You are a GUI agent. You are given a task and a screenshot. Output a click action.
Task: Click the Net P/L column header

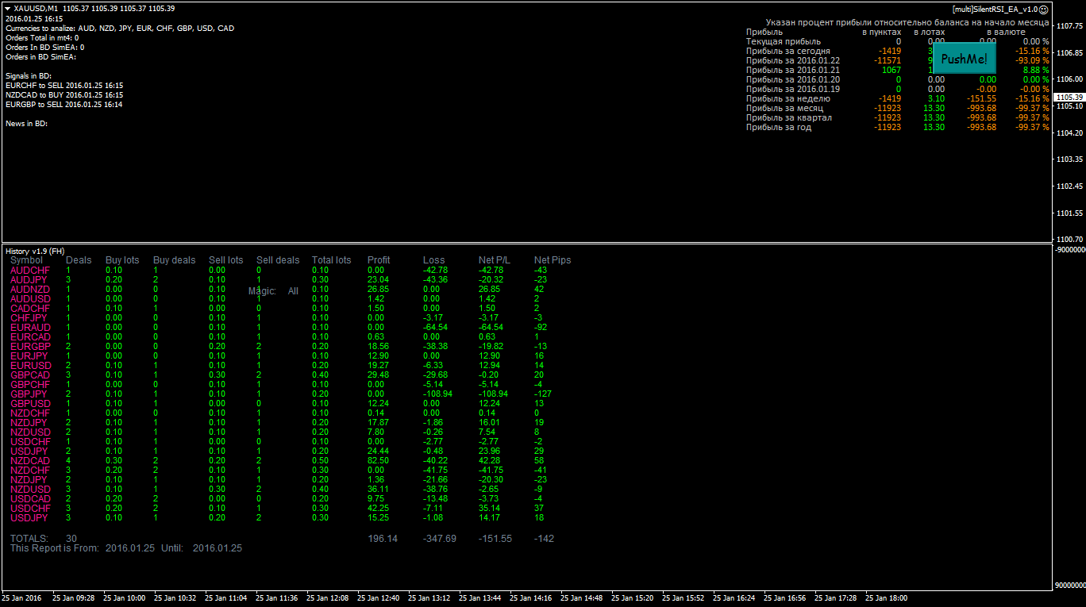click(x=495, y=260)
